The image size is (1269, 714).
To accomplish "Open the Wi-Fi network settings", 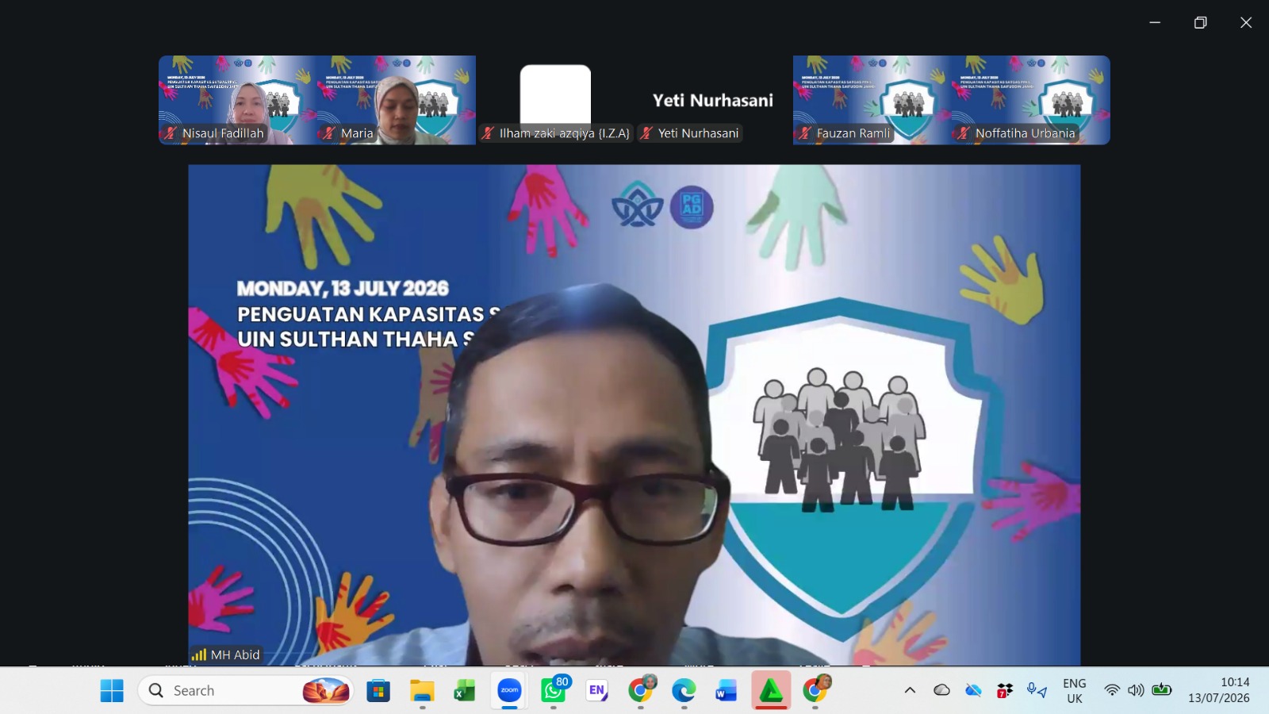I will [1112, 690].
